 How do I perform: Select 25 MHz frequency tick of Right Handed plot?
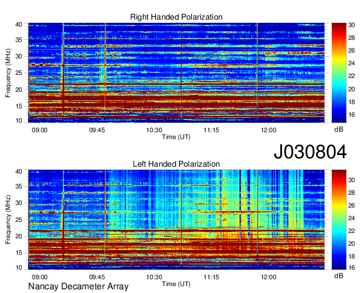(x=19, y=73)
